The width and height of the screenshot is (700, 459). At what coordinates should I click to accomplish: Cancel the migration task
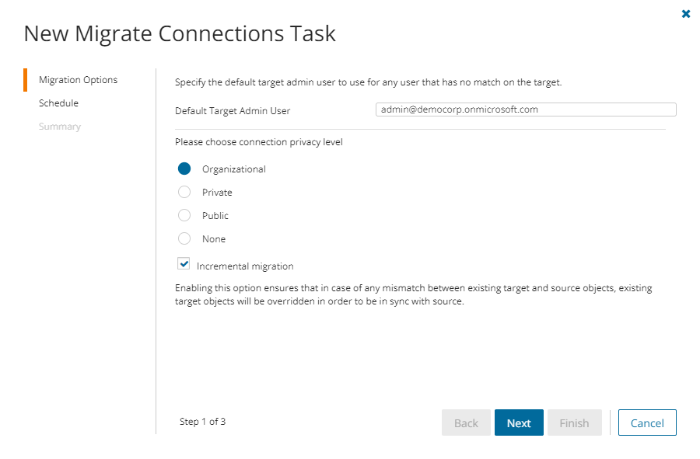point(647,423)
